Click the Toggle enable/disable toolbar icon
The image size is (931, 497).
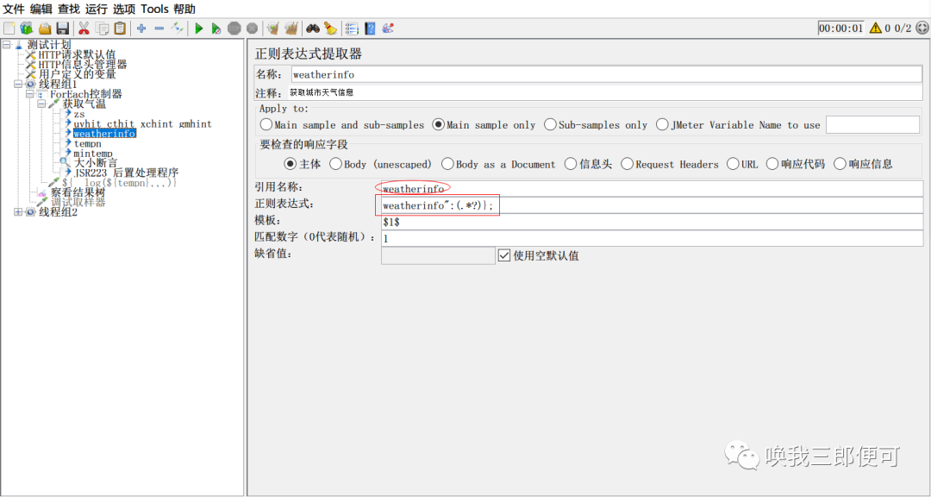[x=177, y=28]
